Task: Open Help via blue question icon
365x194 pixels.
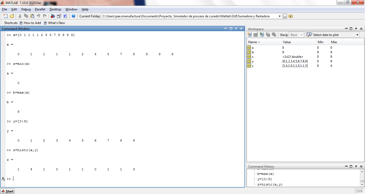Action: [x=73, y=16]
